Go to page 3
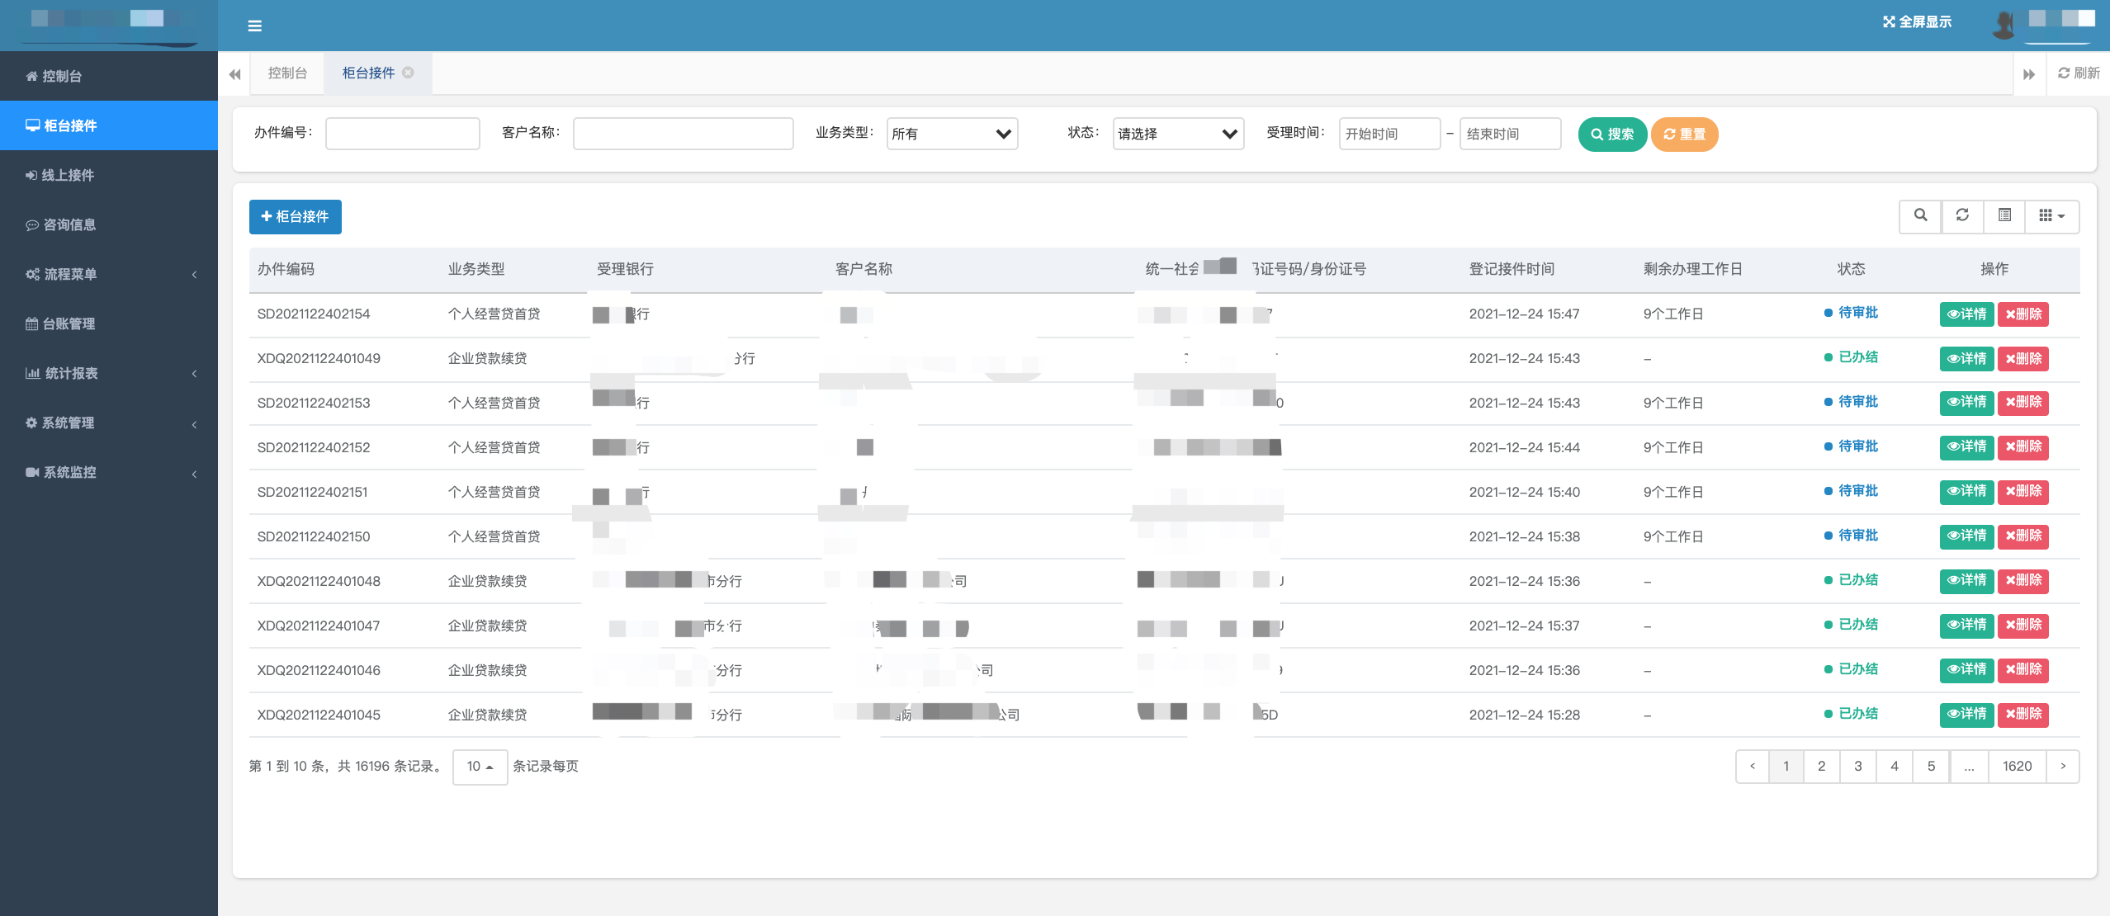The height and width of the screenshot is (916, 2110). tap(1858, 767)
